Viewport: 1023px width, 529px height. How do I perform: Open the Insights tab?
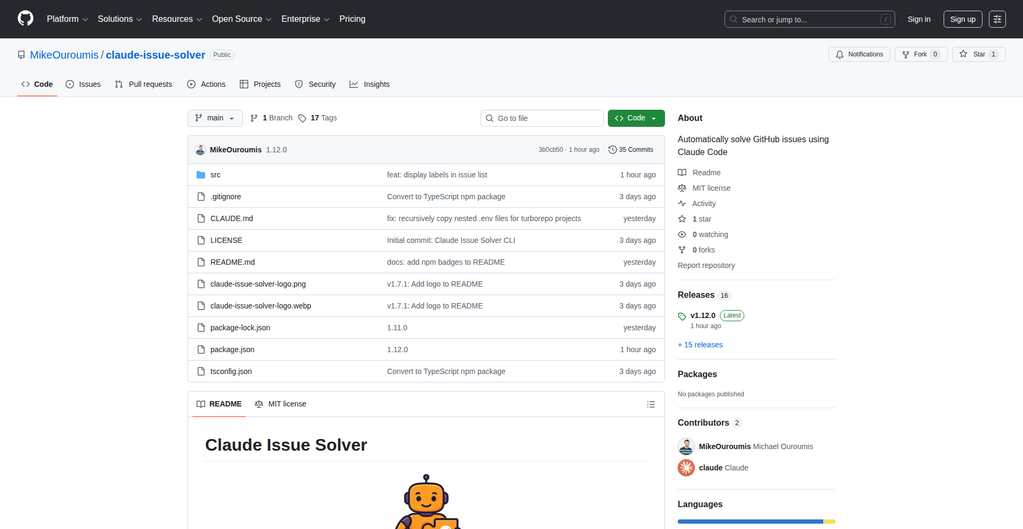[369, 84]
